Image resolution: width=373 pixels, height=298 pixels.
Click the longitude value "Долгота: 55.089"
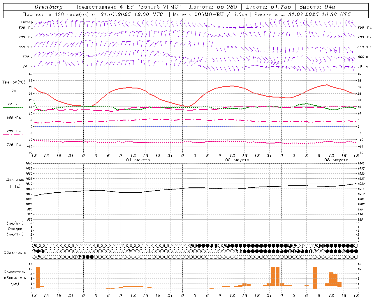pos(213,7)
